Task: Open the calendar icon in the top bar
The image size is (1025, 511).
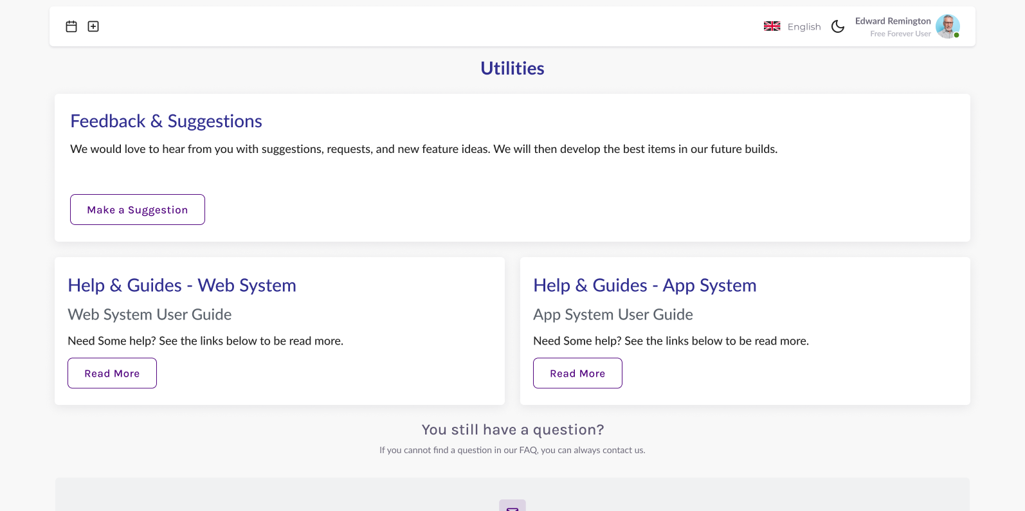Action: (x=71, y=26)
